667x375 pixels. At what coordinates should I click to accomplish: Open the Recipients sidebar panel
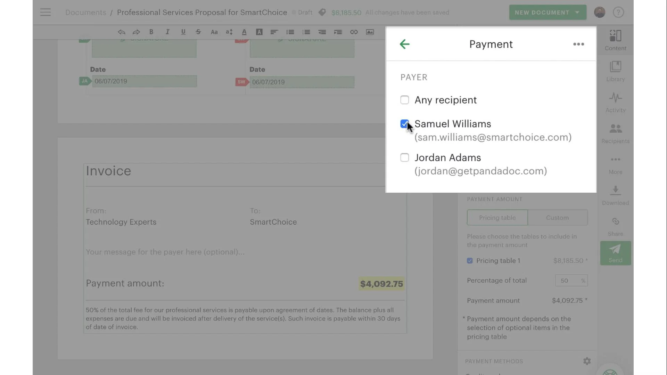tap(615, 133)
